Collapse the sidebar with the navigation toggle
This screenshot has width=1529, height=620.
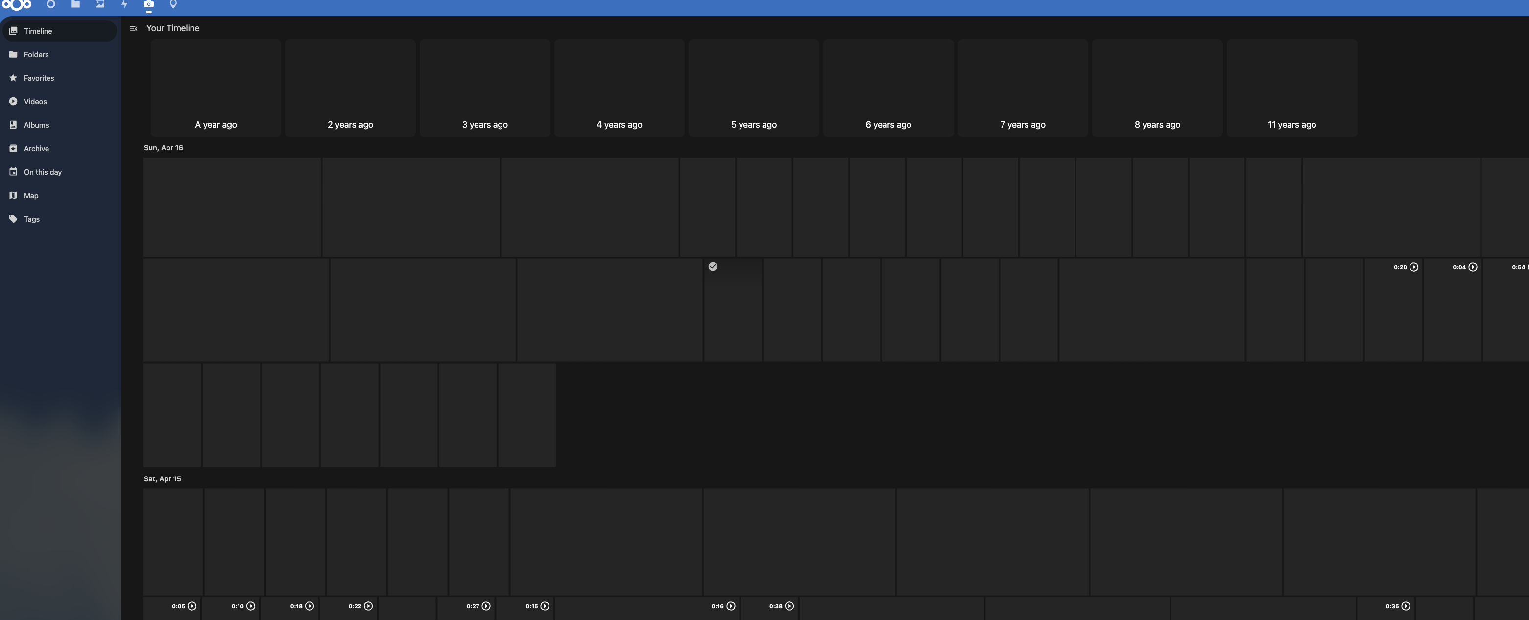pos(134,28)
